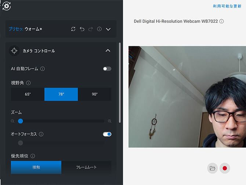Screen dimensions: 246x185
Task: Select フレームレート priority option
Action: pyautogui.click(x=86, y=167)
